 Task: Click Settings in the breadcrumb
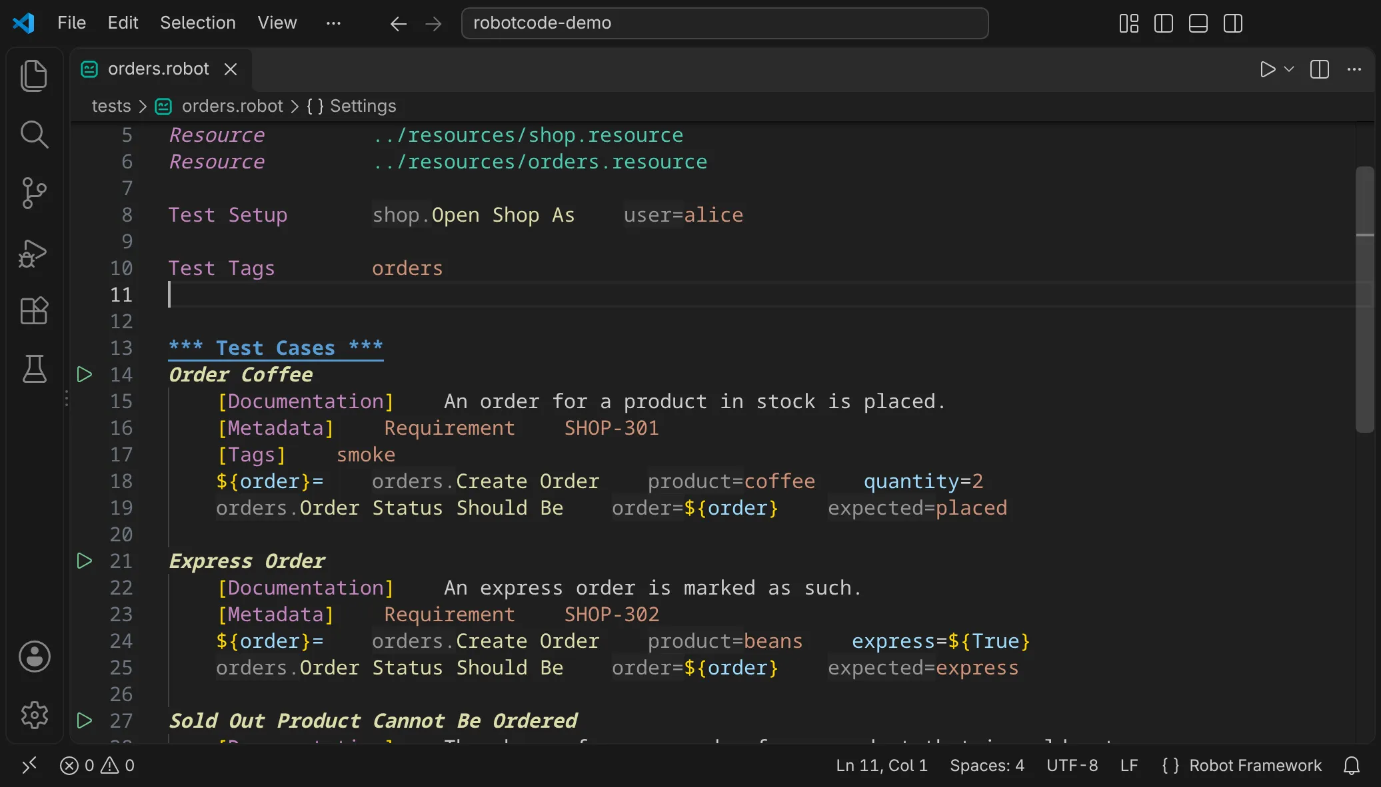(363, 106)
